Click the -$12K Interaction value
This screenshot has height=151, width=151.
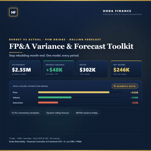pos(135,103)
